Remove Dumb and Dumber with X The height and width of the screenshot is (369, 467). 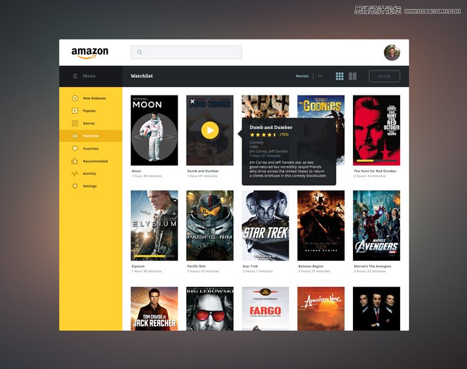click(193, 101)
